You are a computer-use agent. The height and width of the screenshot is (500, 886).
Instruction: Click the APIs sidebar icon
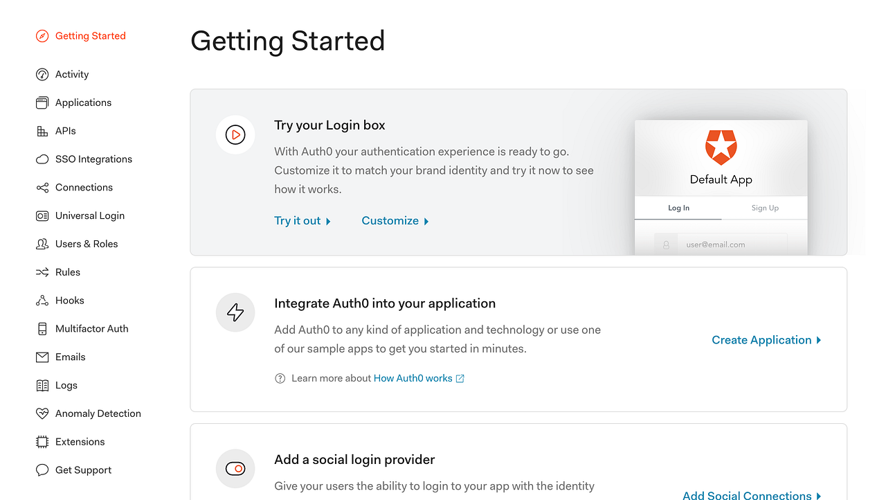tap(42, 130)
